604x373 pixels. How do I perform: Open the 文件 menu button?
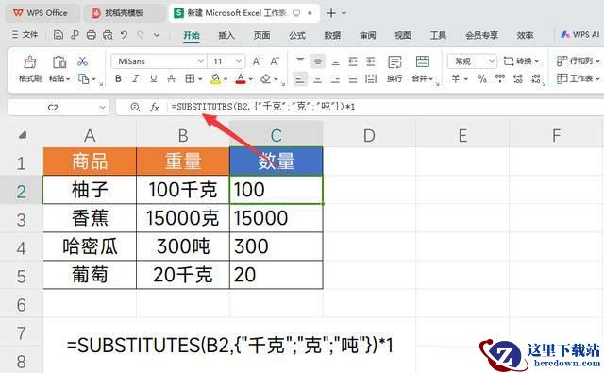coord(25,35)
